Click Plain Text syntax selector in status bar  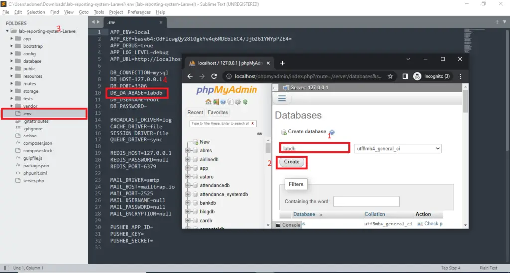(x=488, y=268)
